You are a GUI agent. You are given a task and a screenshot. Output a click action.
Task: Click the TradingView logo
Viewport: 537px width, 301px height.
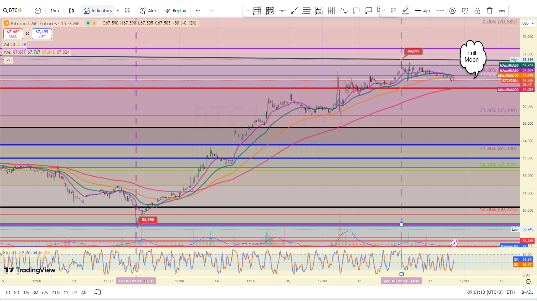pos(30,270)
